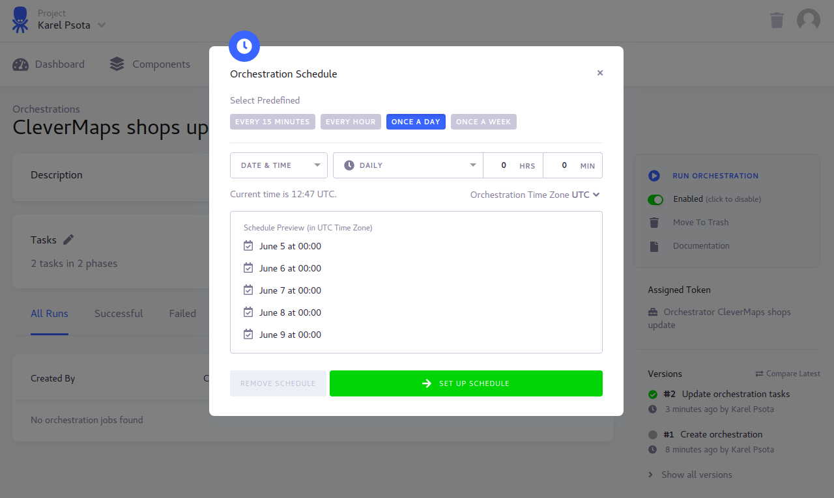Image resolution: width=834 pixels, height=498 pixels.
Task: Click the Move To Trash icon
Action: pyautogui.click(x=654, y=223)
